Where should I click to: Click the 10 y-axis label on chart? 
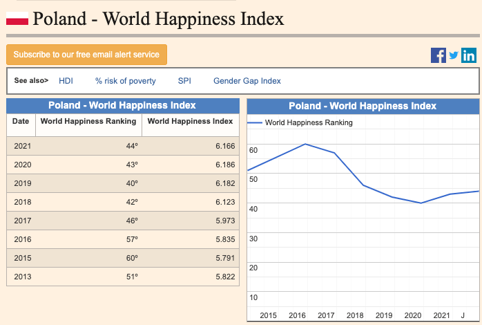253,297
